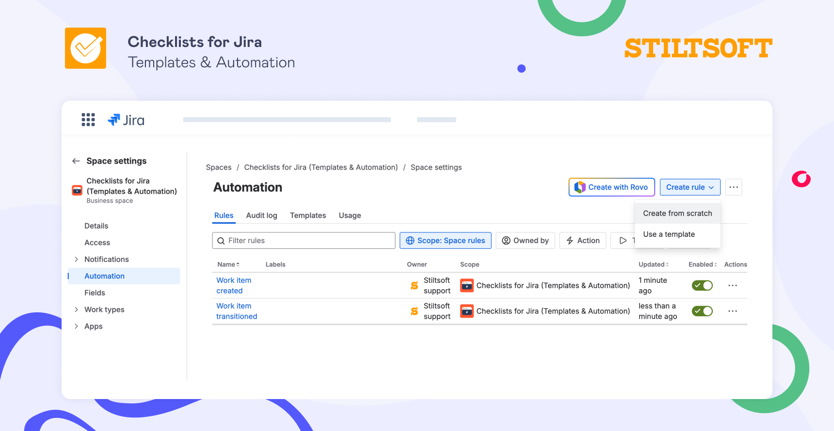Click the Labels column header
The image size is (834, 431).
pyautogui.click(x=275, y=264)
